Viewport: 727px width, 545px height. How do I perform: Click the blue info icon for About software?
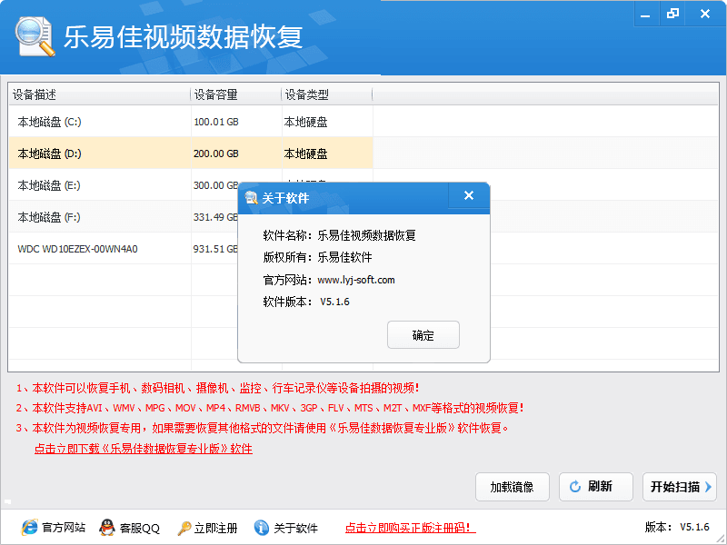[262, 528]
